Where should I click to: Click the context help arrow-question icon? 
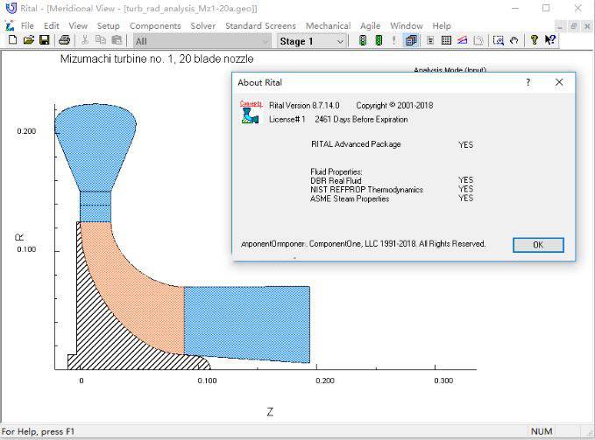550,40
